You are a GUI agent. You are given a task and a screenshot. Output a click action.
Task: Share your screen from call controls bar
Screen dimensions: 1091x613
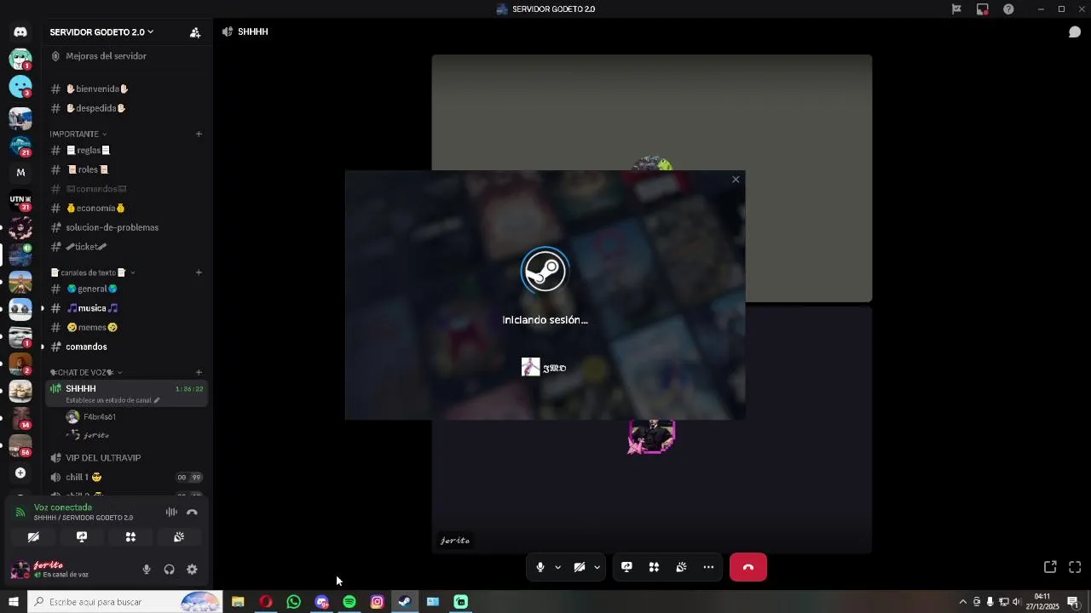pos(626,567)
